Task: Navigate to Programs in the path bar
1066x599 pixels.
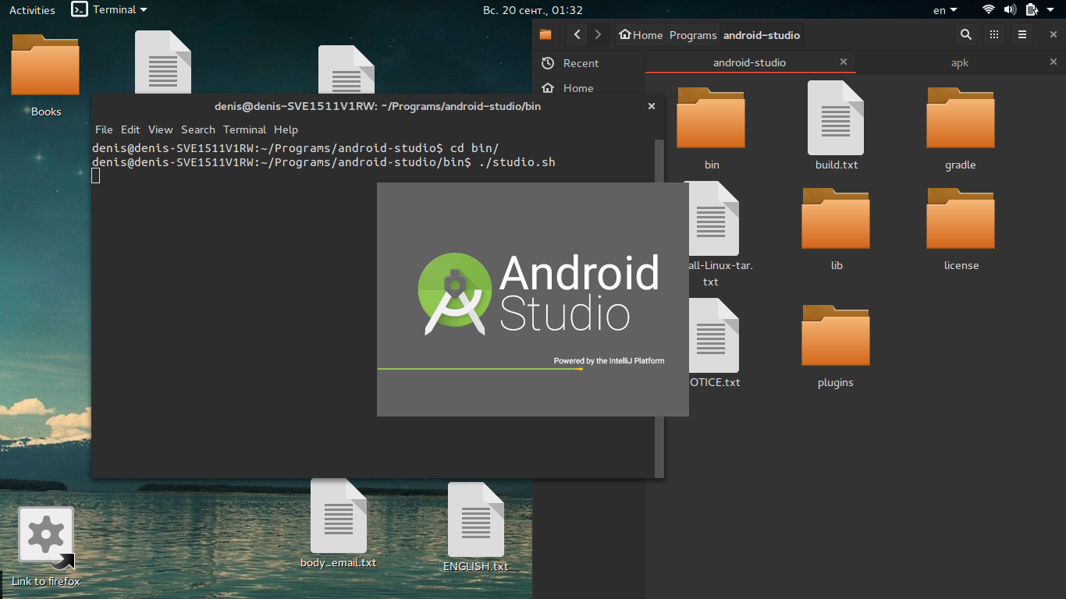Action: (x=693, y=34)
